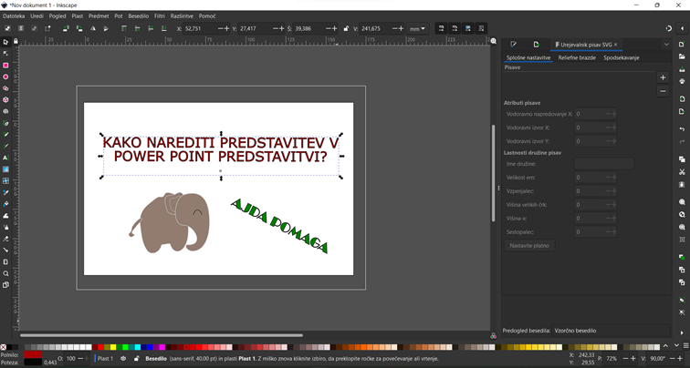This screenshot has width=690, height=368.
Task: Click the Polnilo red fill swatch
Action: [x=33, y=354]
